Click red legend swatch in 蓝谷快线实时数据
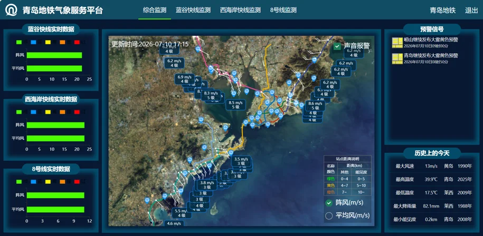 click(77, 42)
